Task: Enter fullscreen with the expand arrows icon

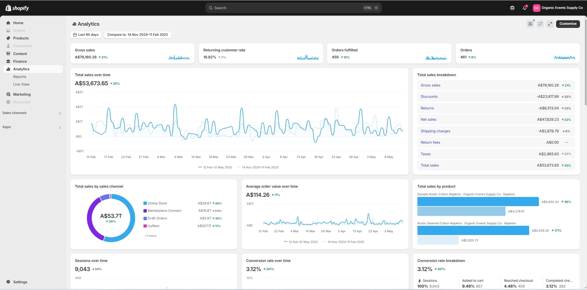Action: pos(550,24)
